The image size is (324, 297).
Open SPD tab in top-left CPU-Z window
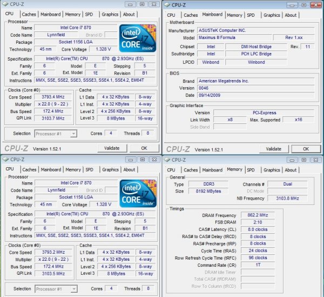(x=89, y=14)
